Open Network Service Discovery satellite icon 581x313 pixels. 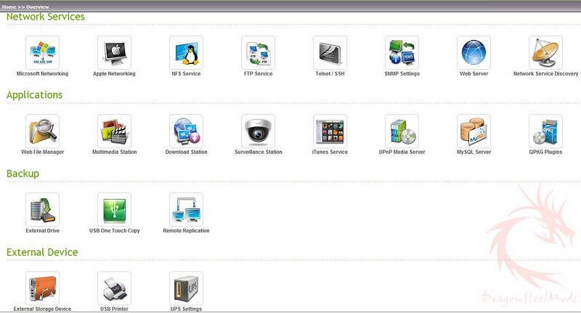[x=545, y=52]
